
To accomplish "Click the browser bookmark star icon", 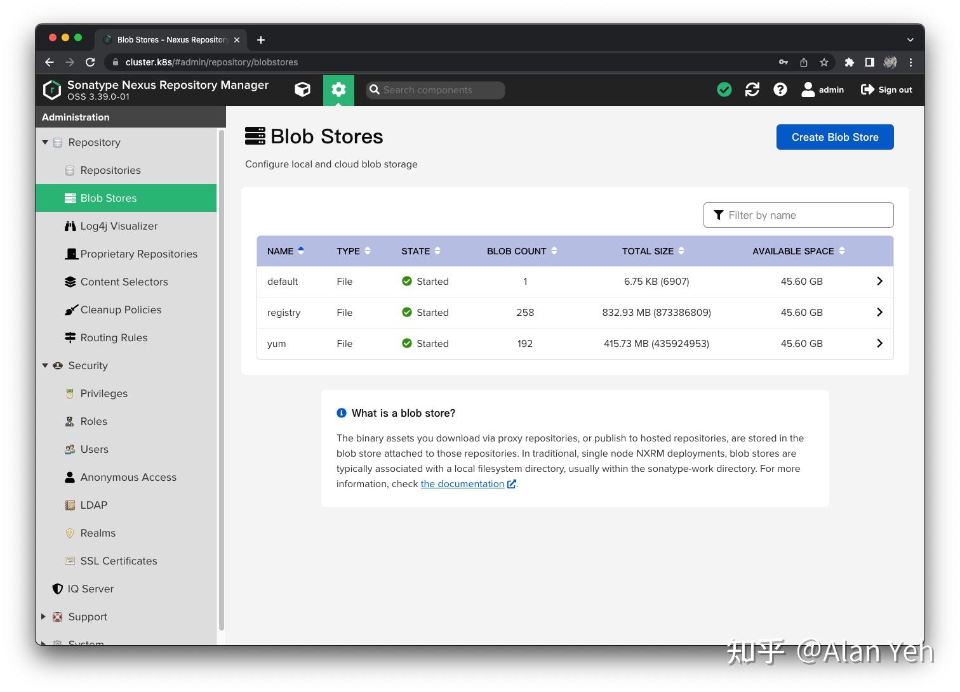I will tap(823, 62).
